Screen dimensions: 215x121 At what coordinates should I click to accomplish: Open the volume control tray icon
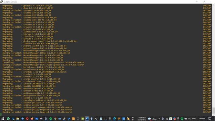click(189, 119)
